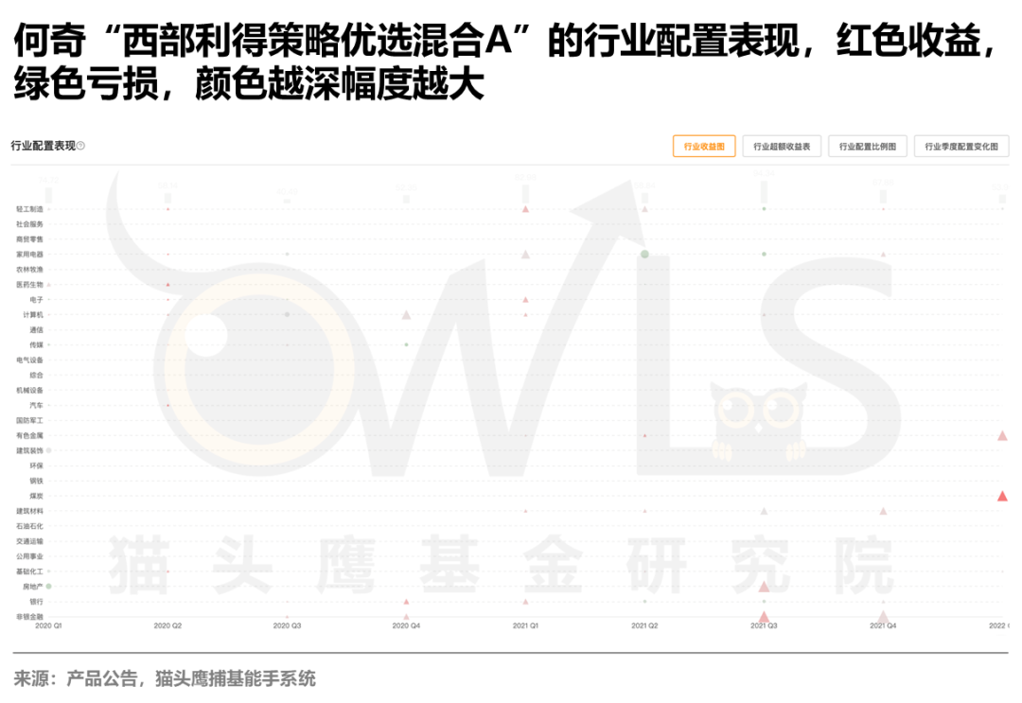The image size is (1022, 703).
Task: Click the 建筑材料 triangle at 2021 Q4
Action: [883, 511]
